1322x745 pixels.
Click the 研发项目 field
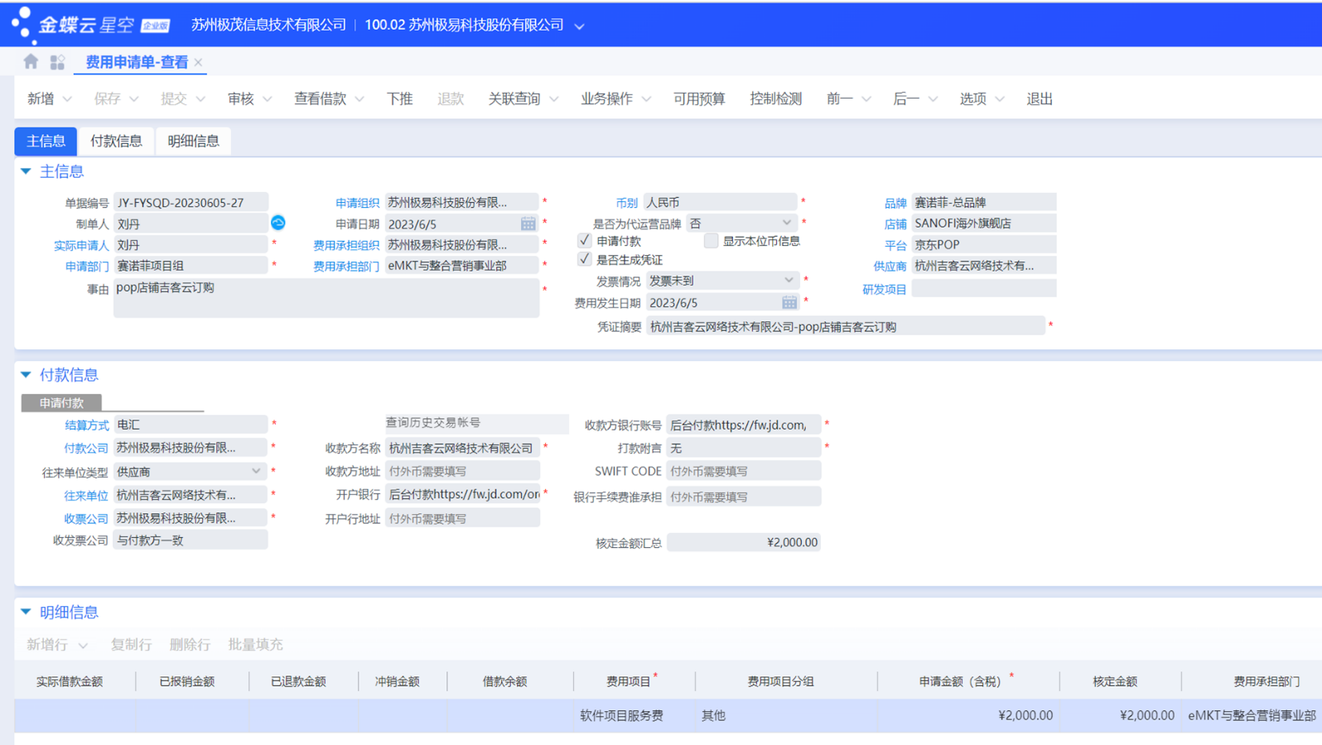[983, 289]
